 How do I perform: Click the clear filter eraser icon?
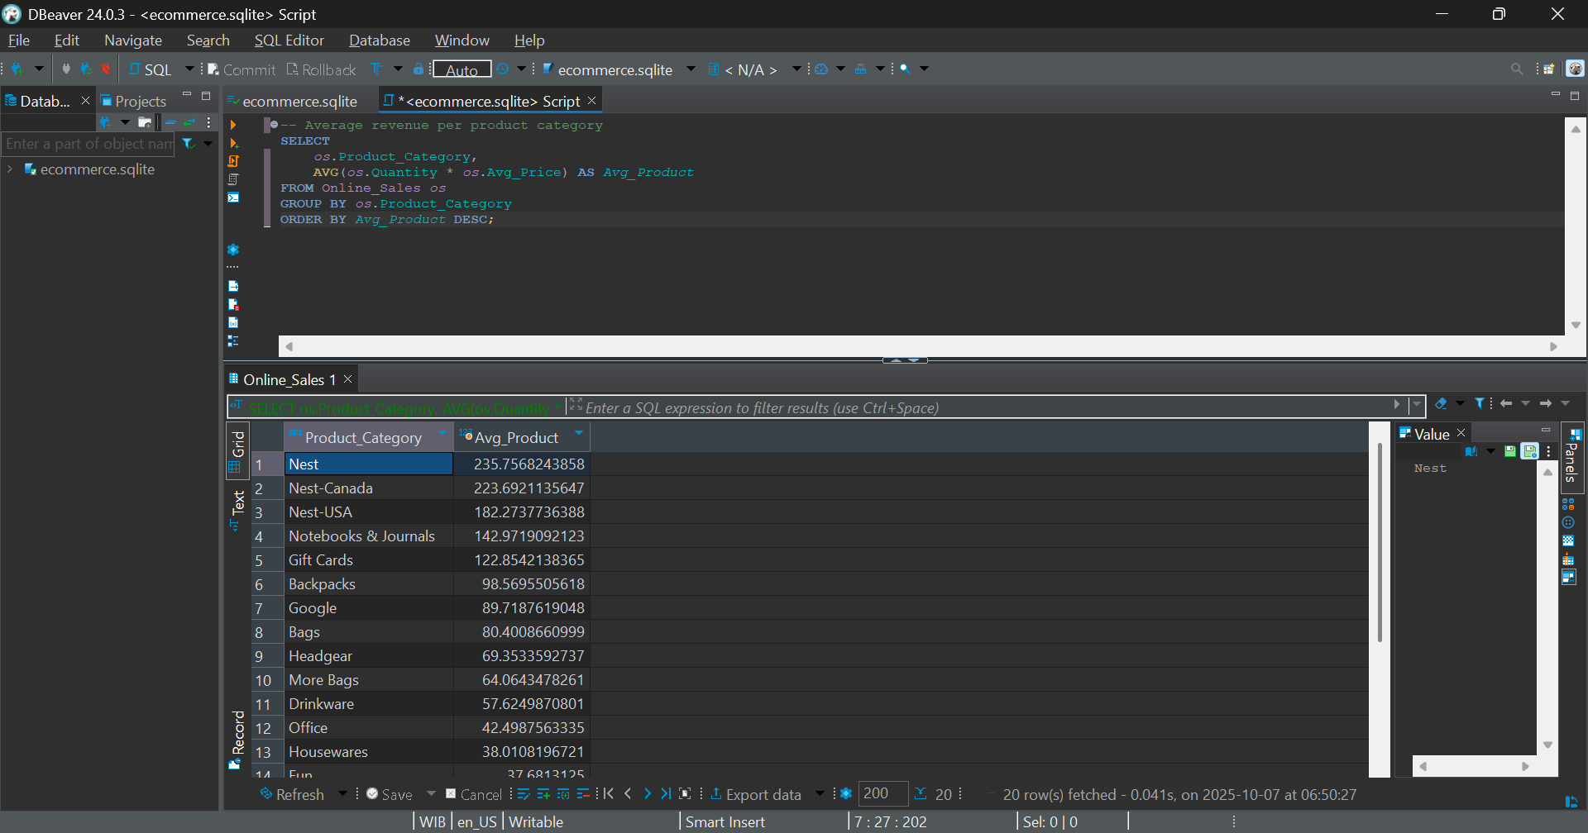pyautogui.click(x=1441, y=403)
